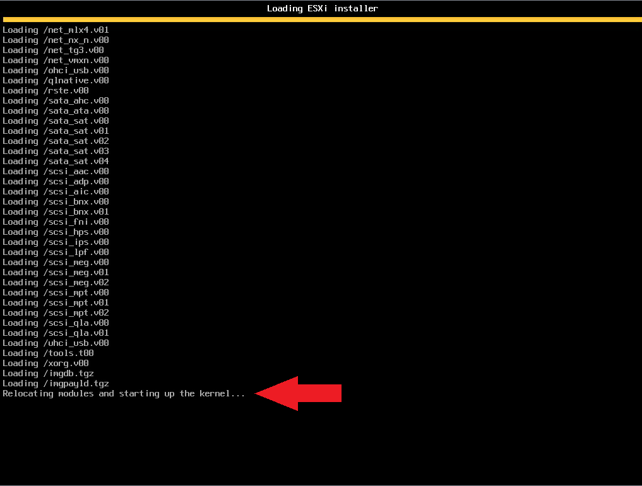
Task: Select the line 'Loading /scsi_qla.v01'
Action: (x=56, y=333)
